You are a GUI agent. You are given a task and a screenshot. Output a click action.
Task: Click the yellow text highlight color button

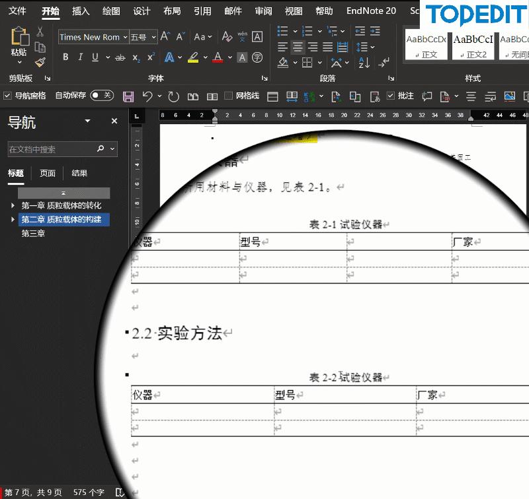193,57
